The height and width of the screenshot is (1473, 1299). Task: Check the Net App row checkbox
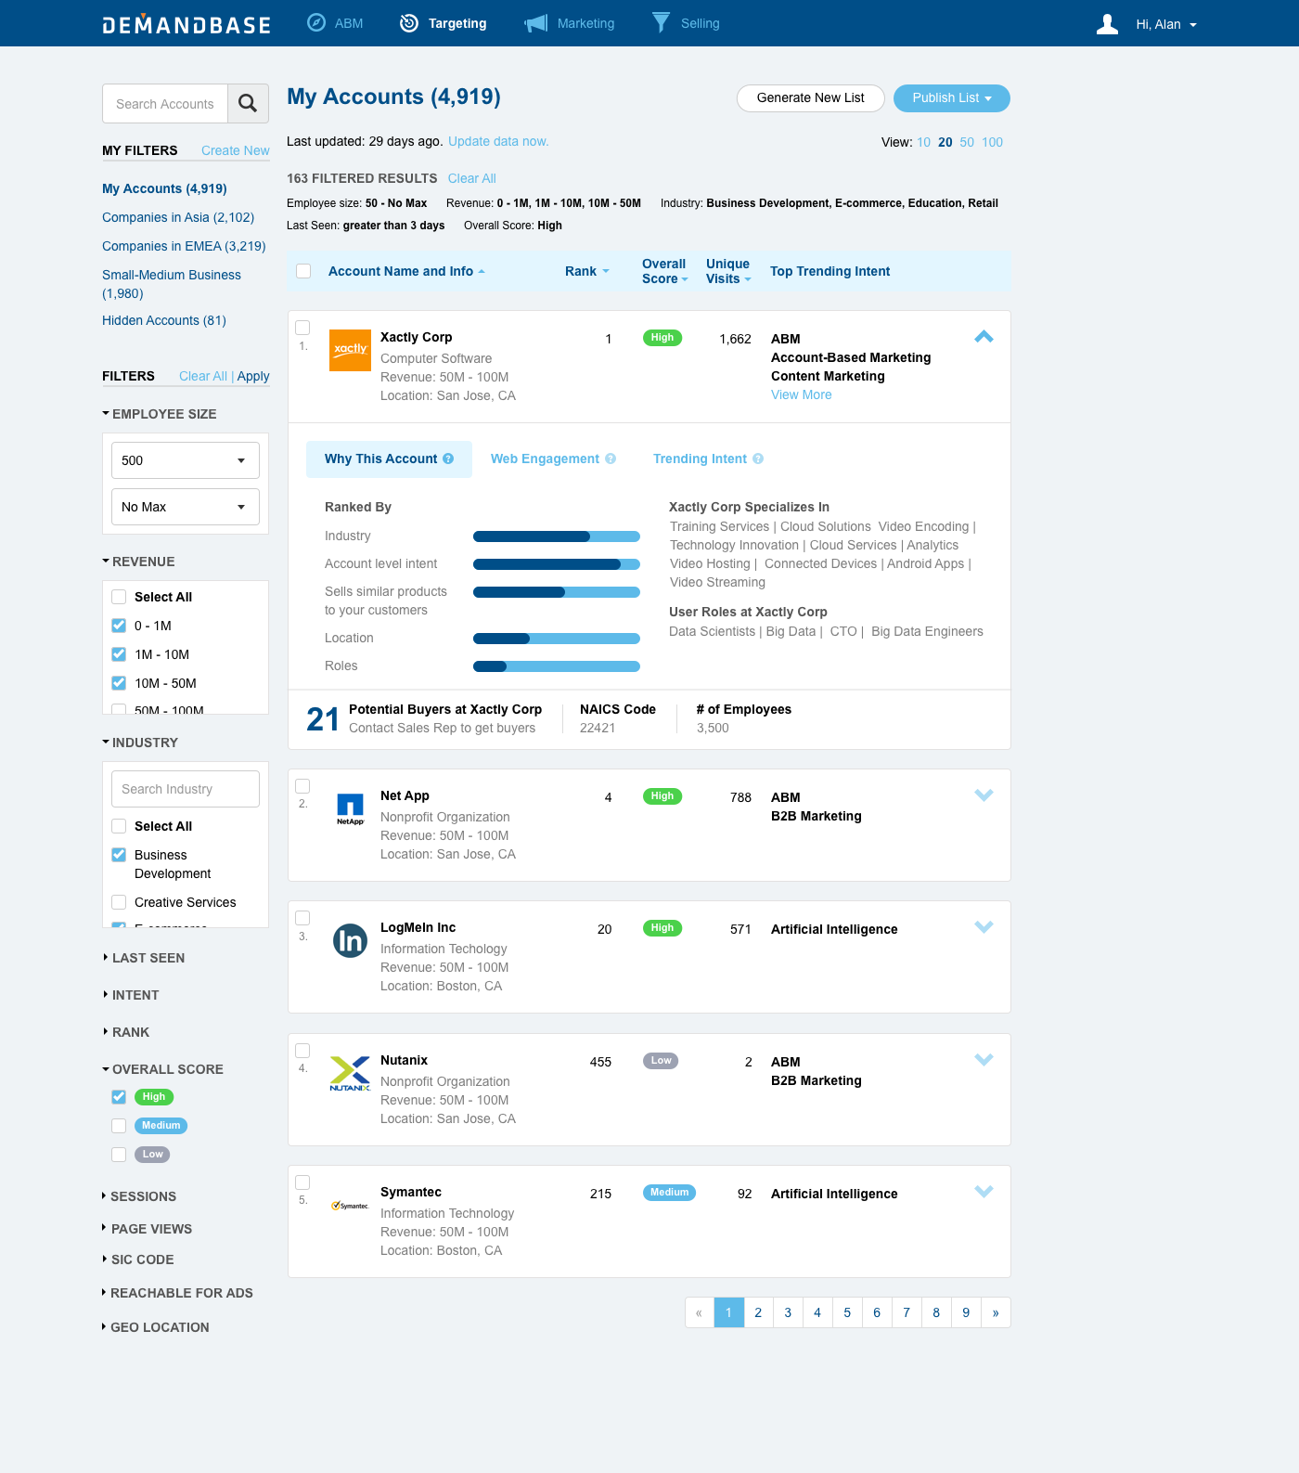coord(302,786)
